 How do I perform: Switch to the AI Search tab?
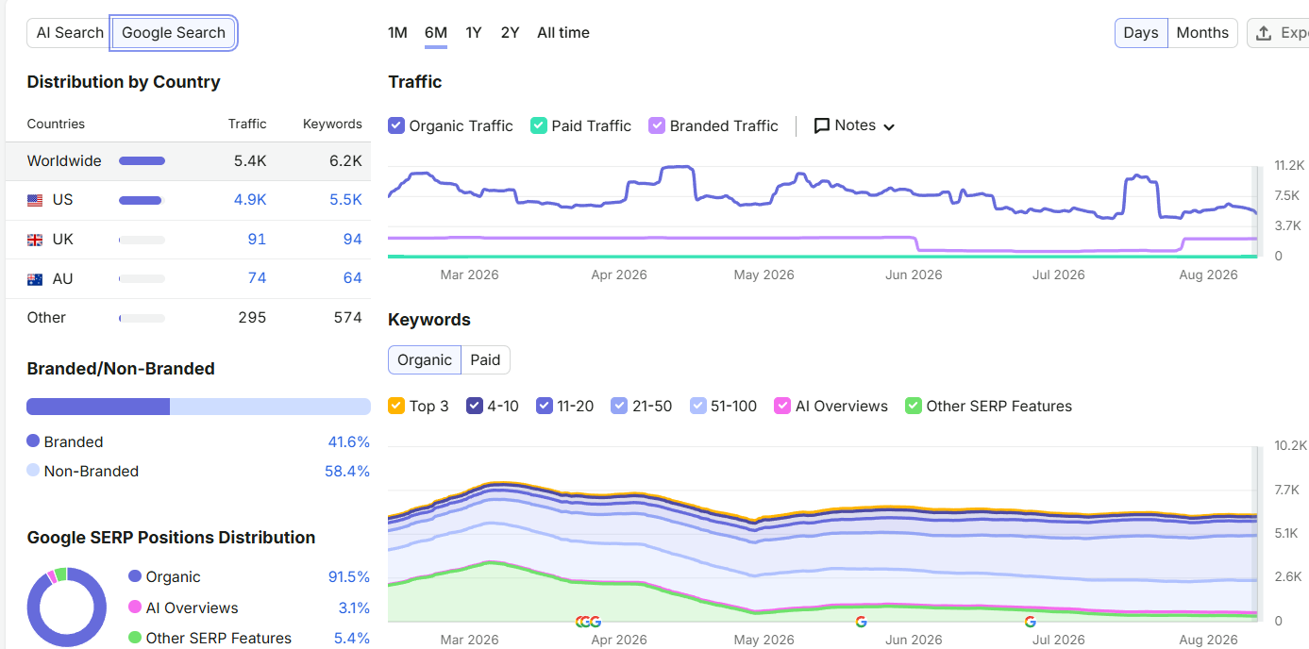70,33
